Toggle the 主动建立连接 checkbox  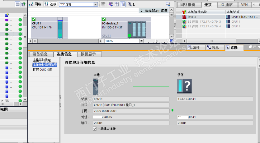click(95, 129)
